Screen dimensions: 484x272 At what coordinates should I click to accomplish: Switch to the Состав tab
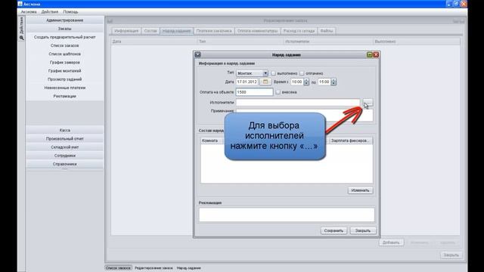(x=150, y=31)
